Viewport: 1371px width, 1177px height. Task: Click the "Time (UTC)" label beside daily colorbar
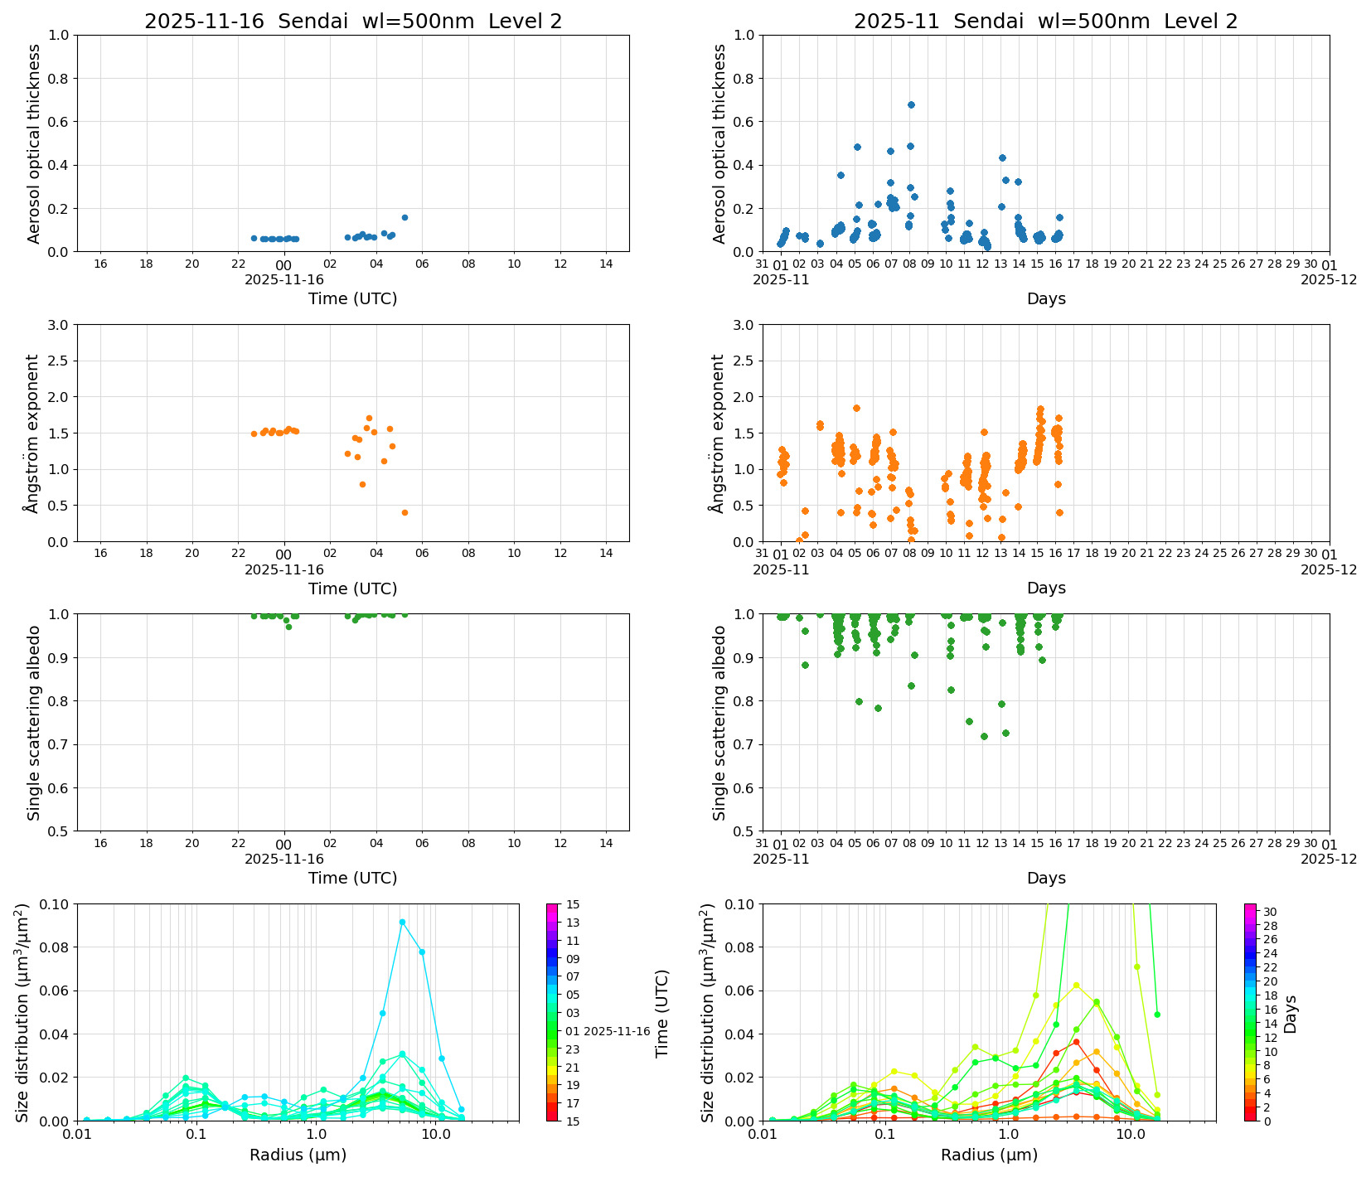[x=661, y=1013]
